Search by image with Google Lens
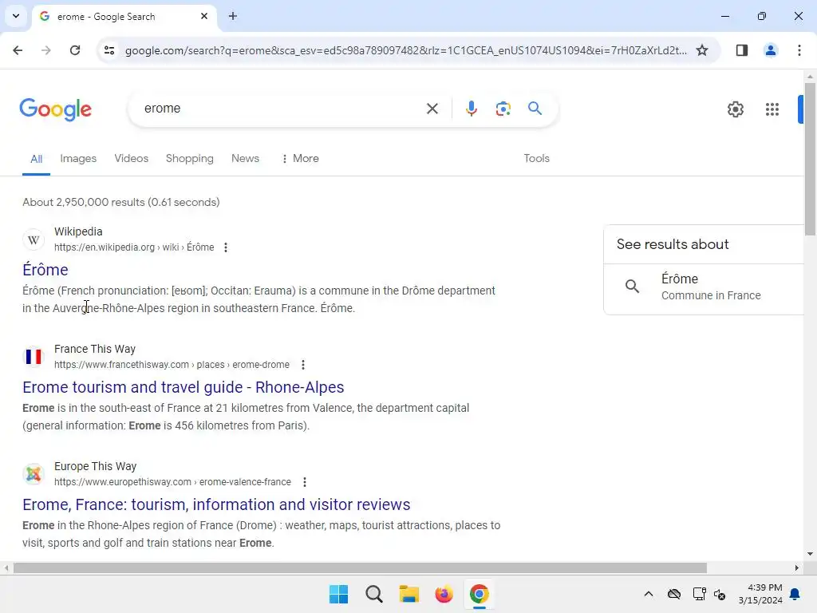 point(503,109)
